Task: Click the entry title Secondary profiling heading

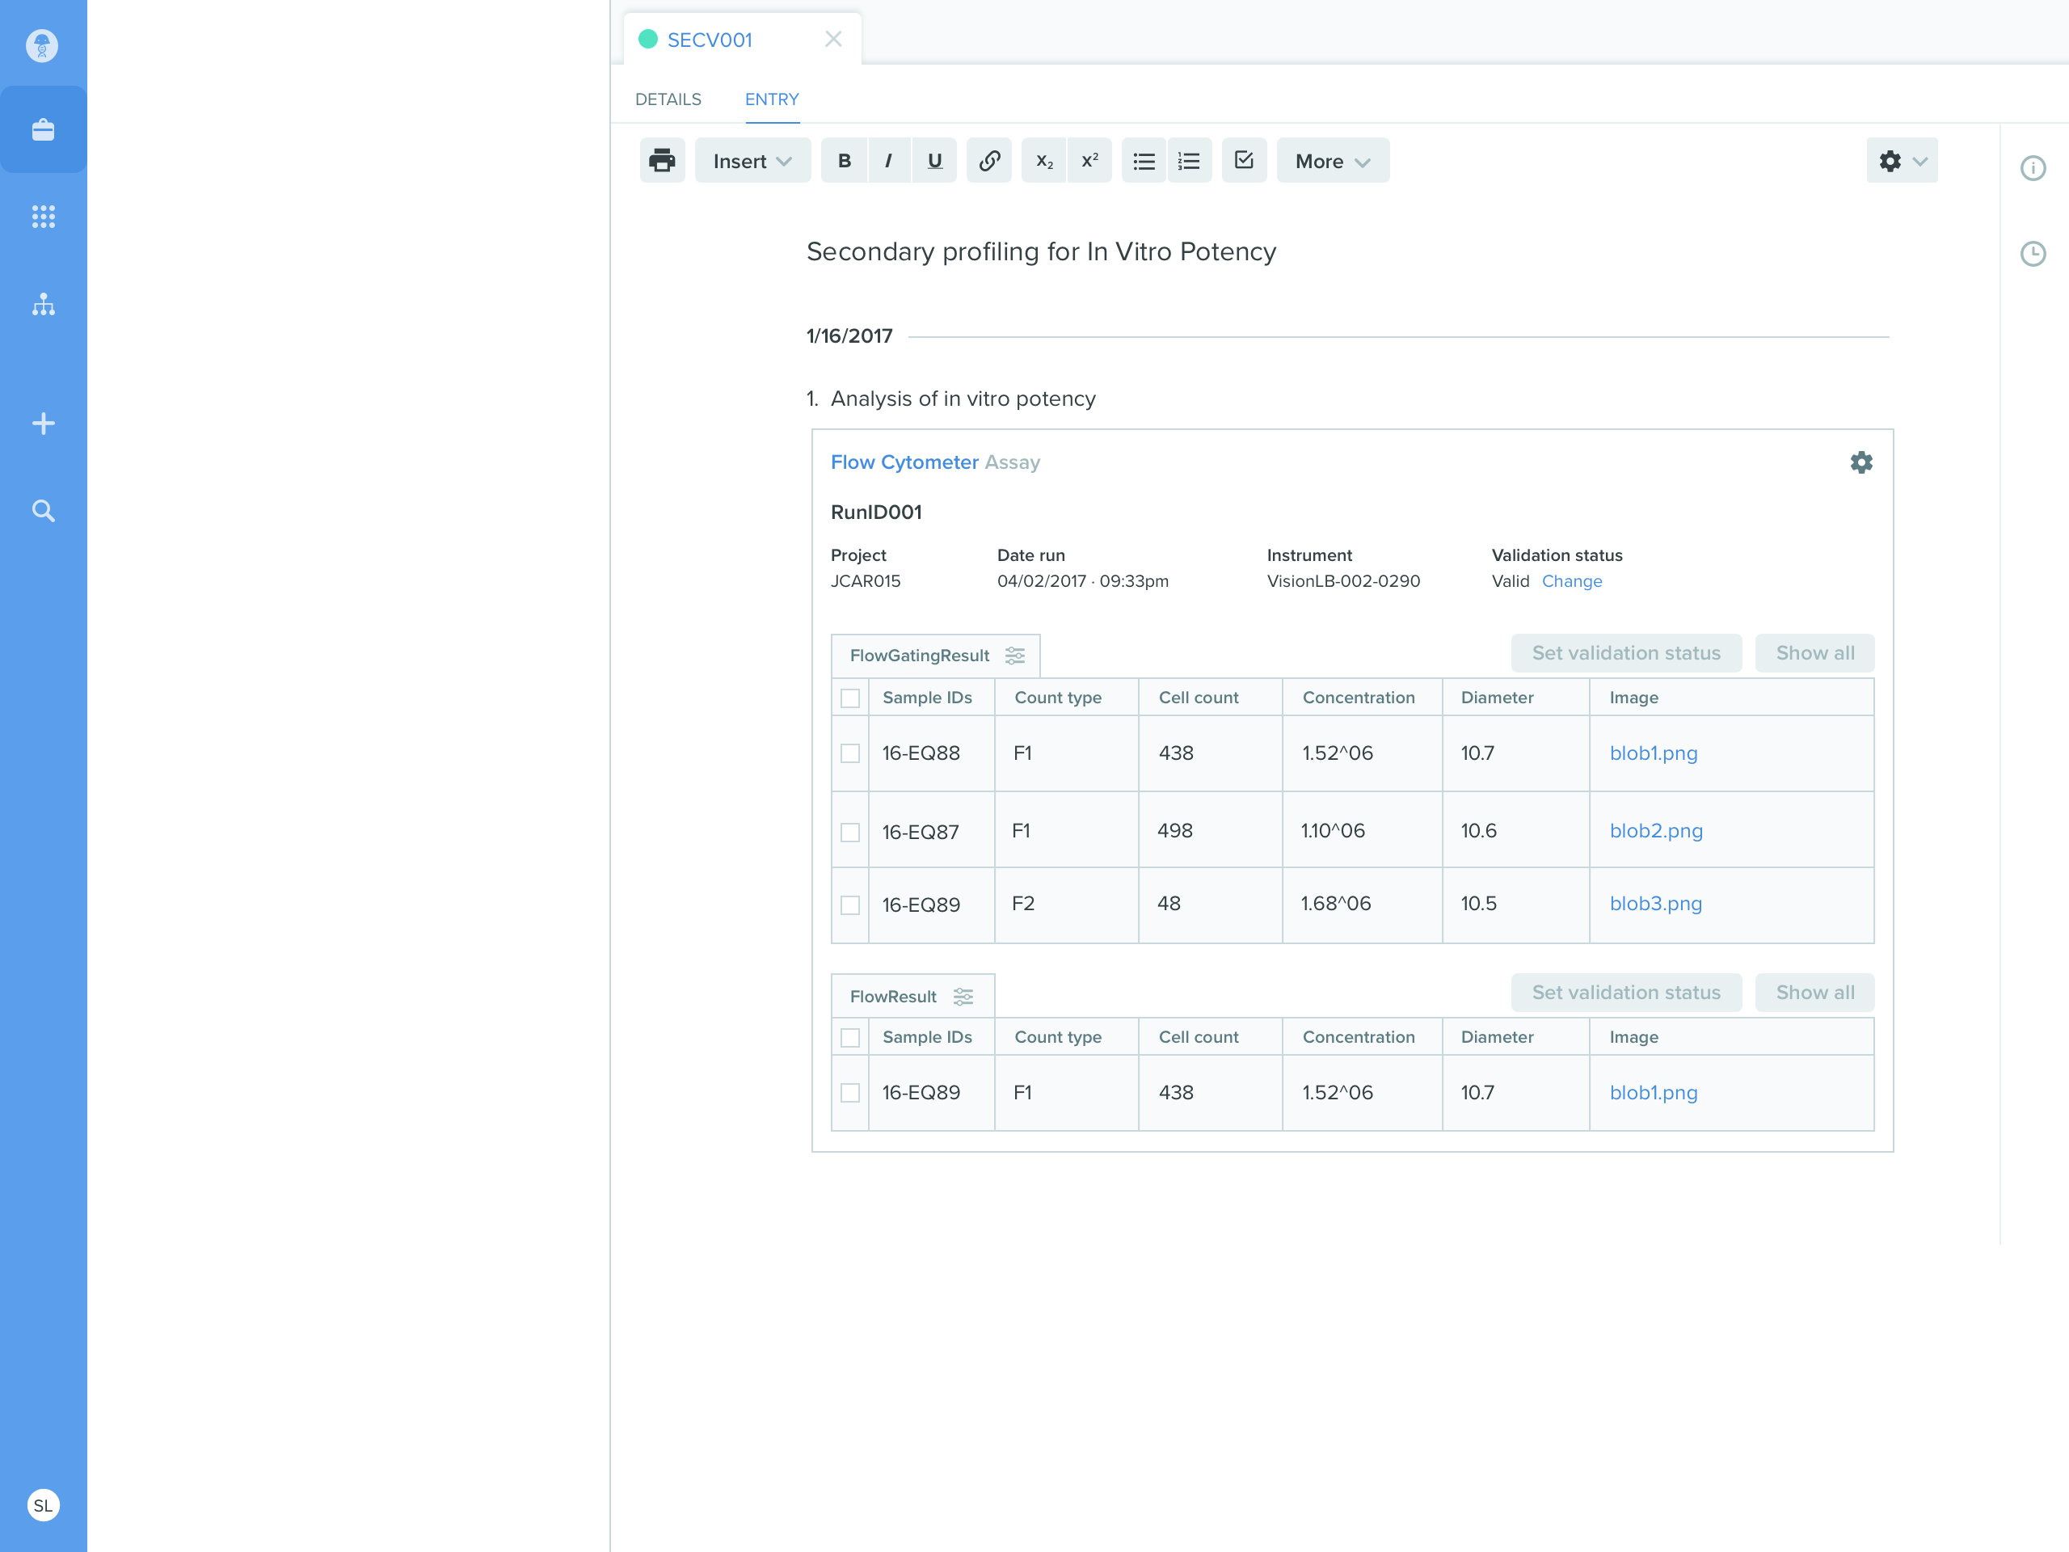Action: click(1041, 251)
